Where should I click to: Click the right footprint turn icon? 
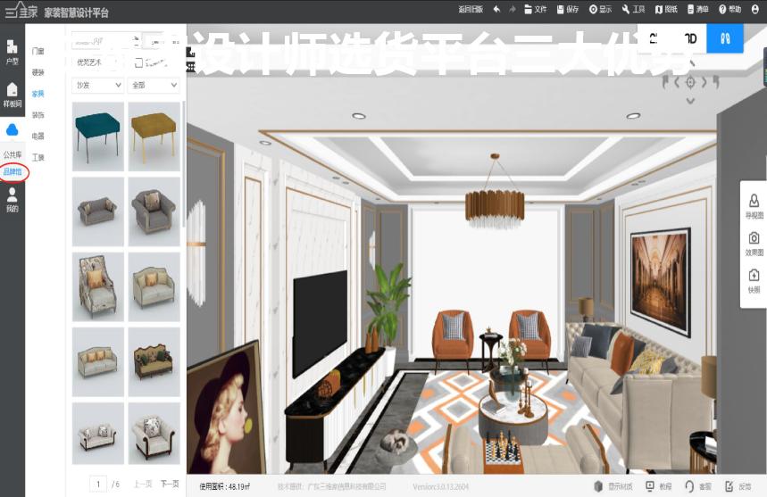coord(715,81)
